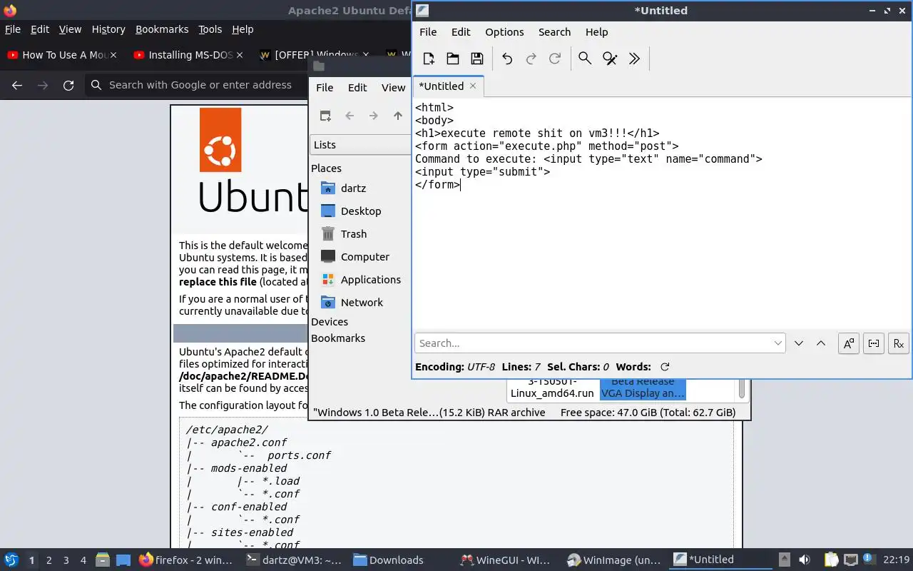Image resolution: width=913 pixels, height=571 pixels.
Task: Open the editor's Edit menu
Action: point(461,32)
